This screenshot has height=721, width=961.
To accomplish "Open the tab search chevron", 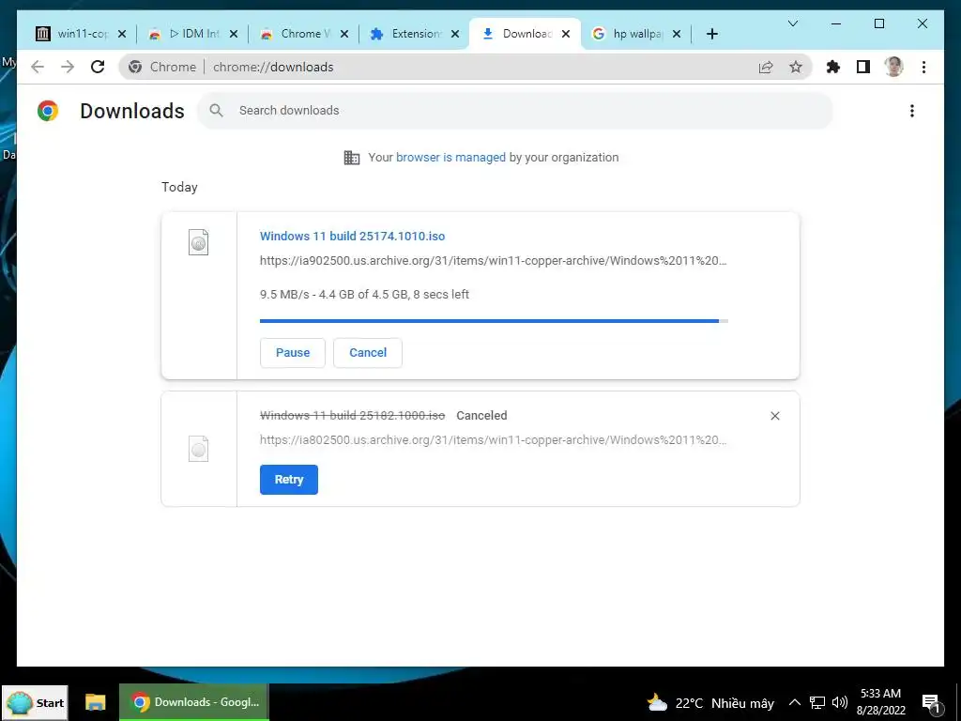I will pyautogui.click(x=792, y=23).
